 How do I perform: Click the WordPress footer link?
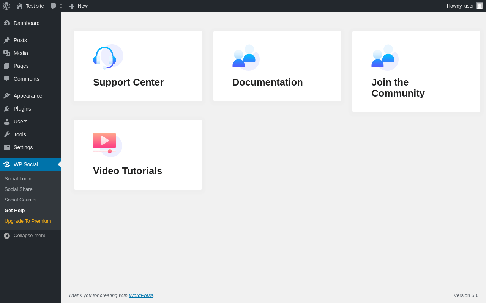pos(141,295)
